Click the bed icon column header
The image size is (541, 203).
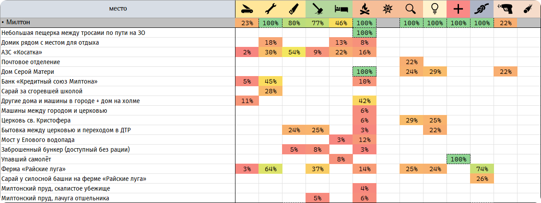coord(341,9)
